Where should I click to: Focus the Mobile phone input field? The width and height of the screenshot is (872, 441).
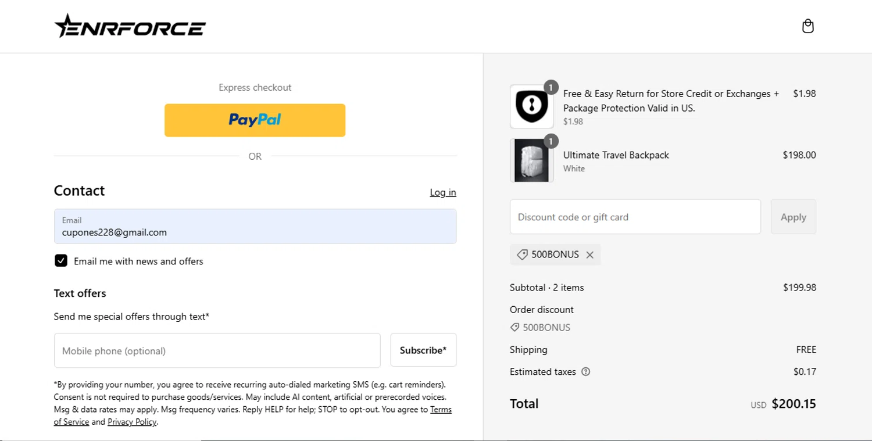tap(217, 350)
